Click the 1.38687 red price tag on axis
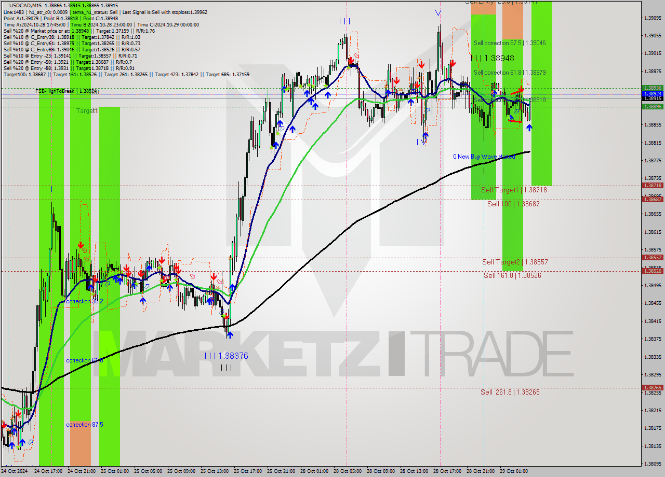The width and height of the screenshot is (665, 477). pos(653,199)
